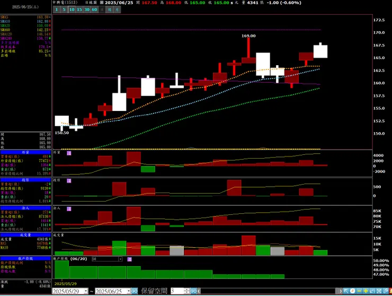Open settings icon in 外資 indicator panel
This screenshot has width=392, height=296.
click(x=69, y=153)
